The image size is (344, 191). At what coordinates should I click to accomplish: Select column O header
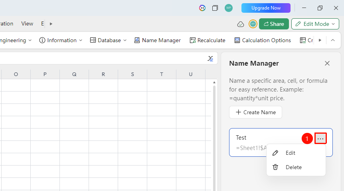pos(16,74)
